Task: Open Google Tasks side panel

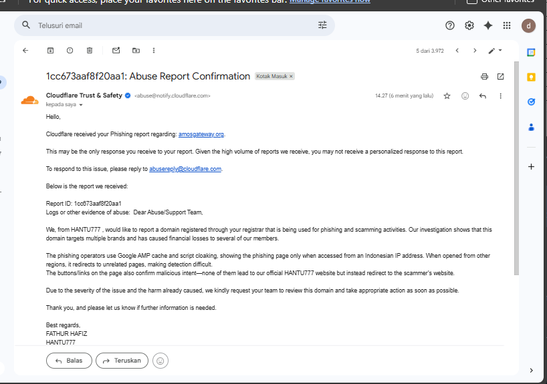Action: pos(531,102)
